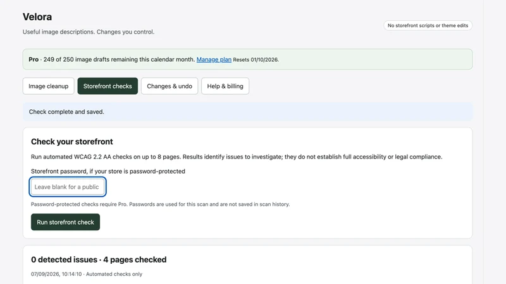Select the Storefront checks tab
The image size is (506, 284).
click(108, 86)
